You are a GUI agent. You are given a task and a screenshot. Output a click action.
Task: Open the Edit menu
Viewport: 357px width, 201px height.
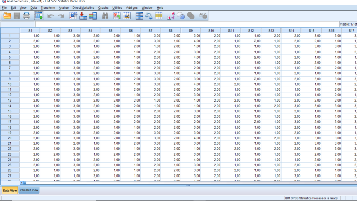coord(13,8)
